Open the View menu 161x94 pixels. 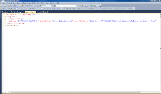pyautogui.click(x=8, y=3)
